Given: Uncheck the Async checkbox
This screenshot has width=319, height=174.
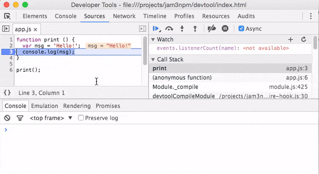Looking at the screenshot, I should pyautogui.click(x=241, y=28).
